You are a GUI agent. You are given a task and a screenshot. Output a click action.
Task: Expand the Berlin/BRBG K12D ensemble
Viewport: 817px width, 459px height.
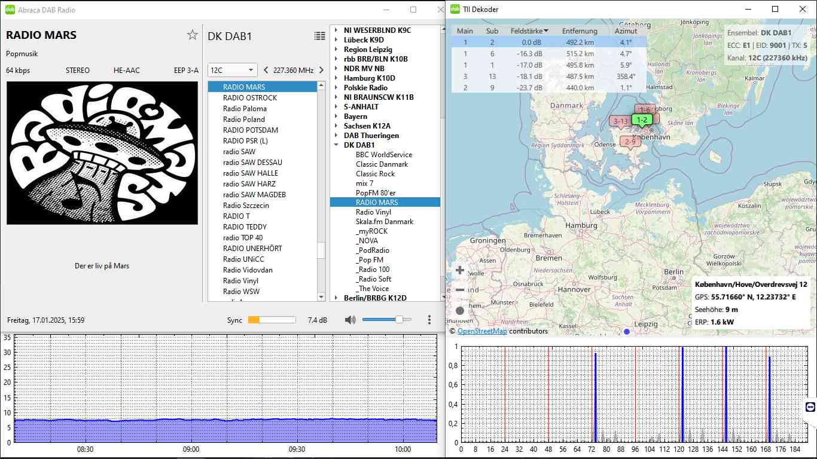[x=336, y=298]
